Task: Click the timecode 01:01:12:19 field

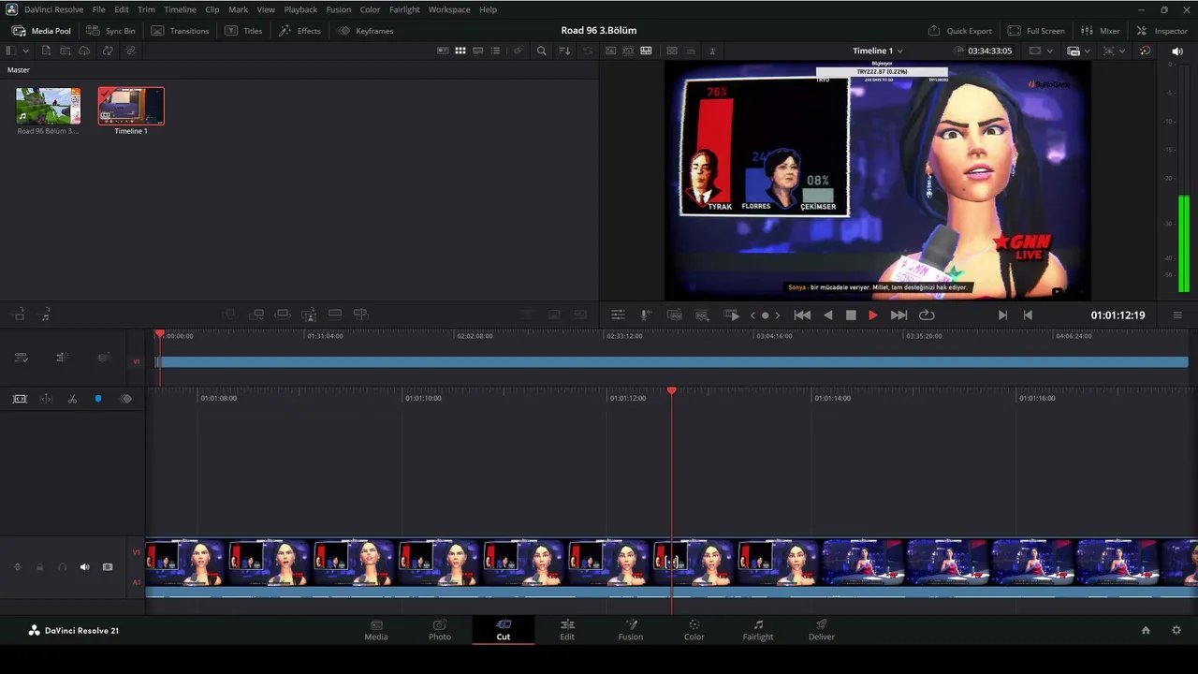Action: tap(1118, 315)
